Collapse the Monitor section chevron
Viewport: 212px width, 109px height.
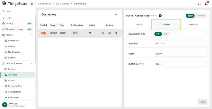[x=32, y=35]
